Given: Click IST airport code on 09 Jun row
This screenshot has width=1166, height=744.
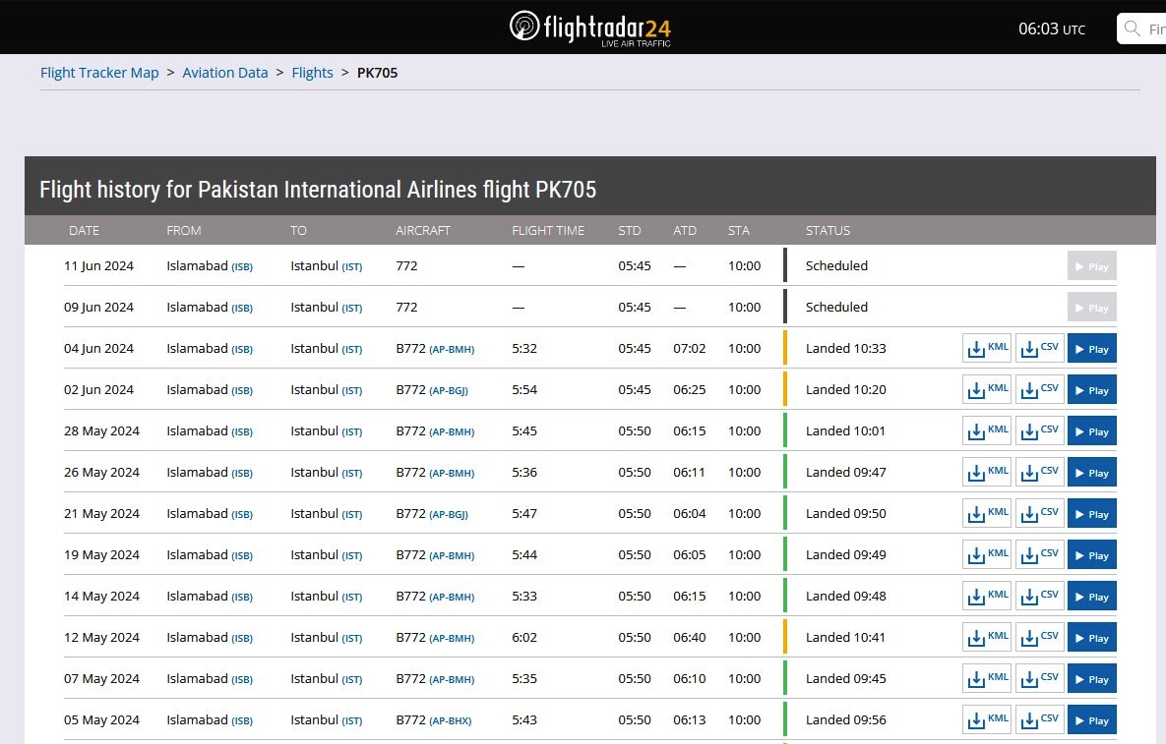Looking at the screenshot, I should 351,309.
